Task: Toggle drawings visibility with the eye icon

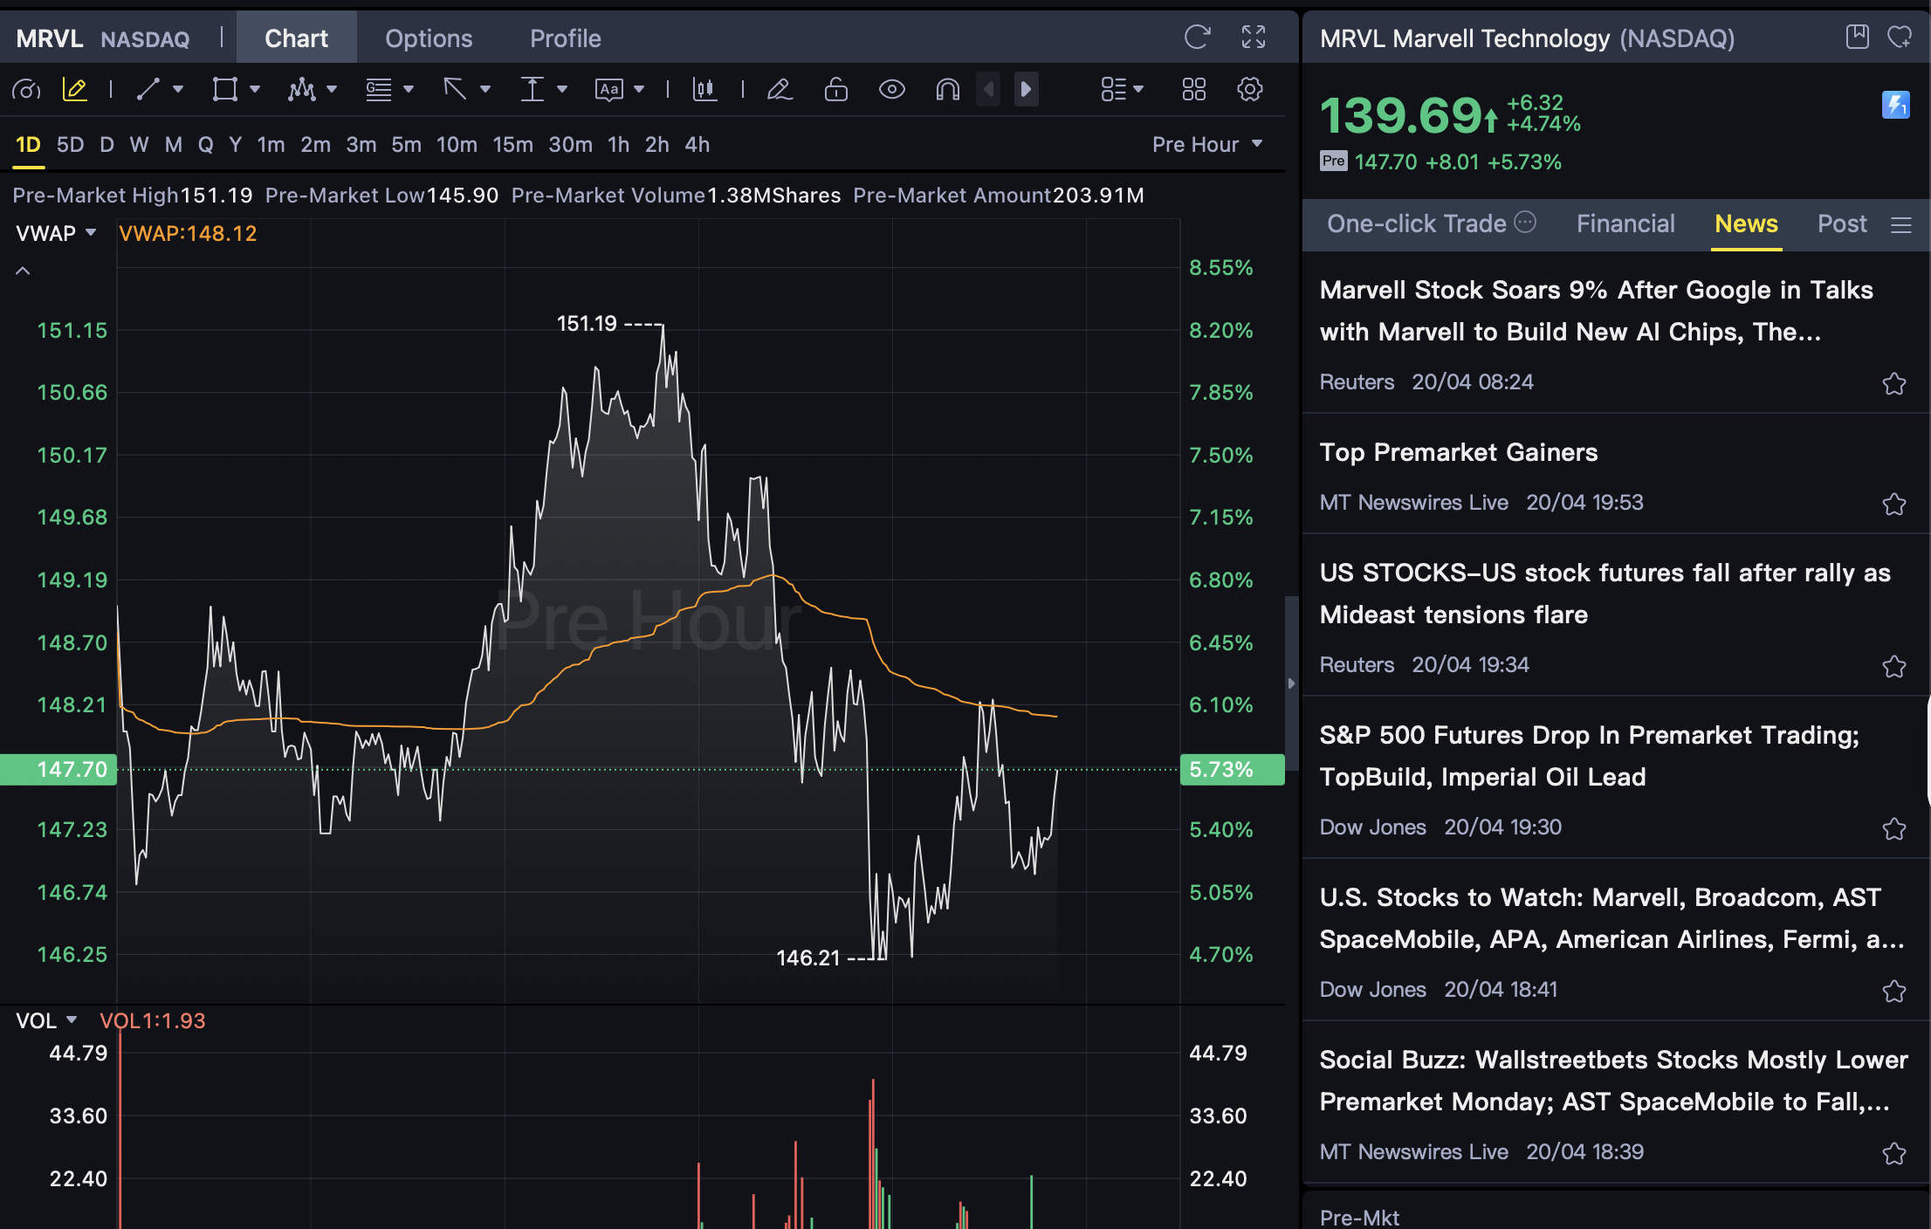Action: 891,89
